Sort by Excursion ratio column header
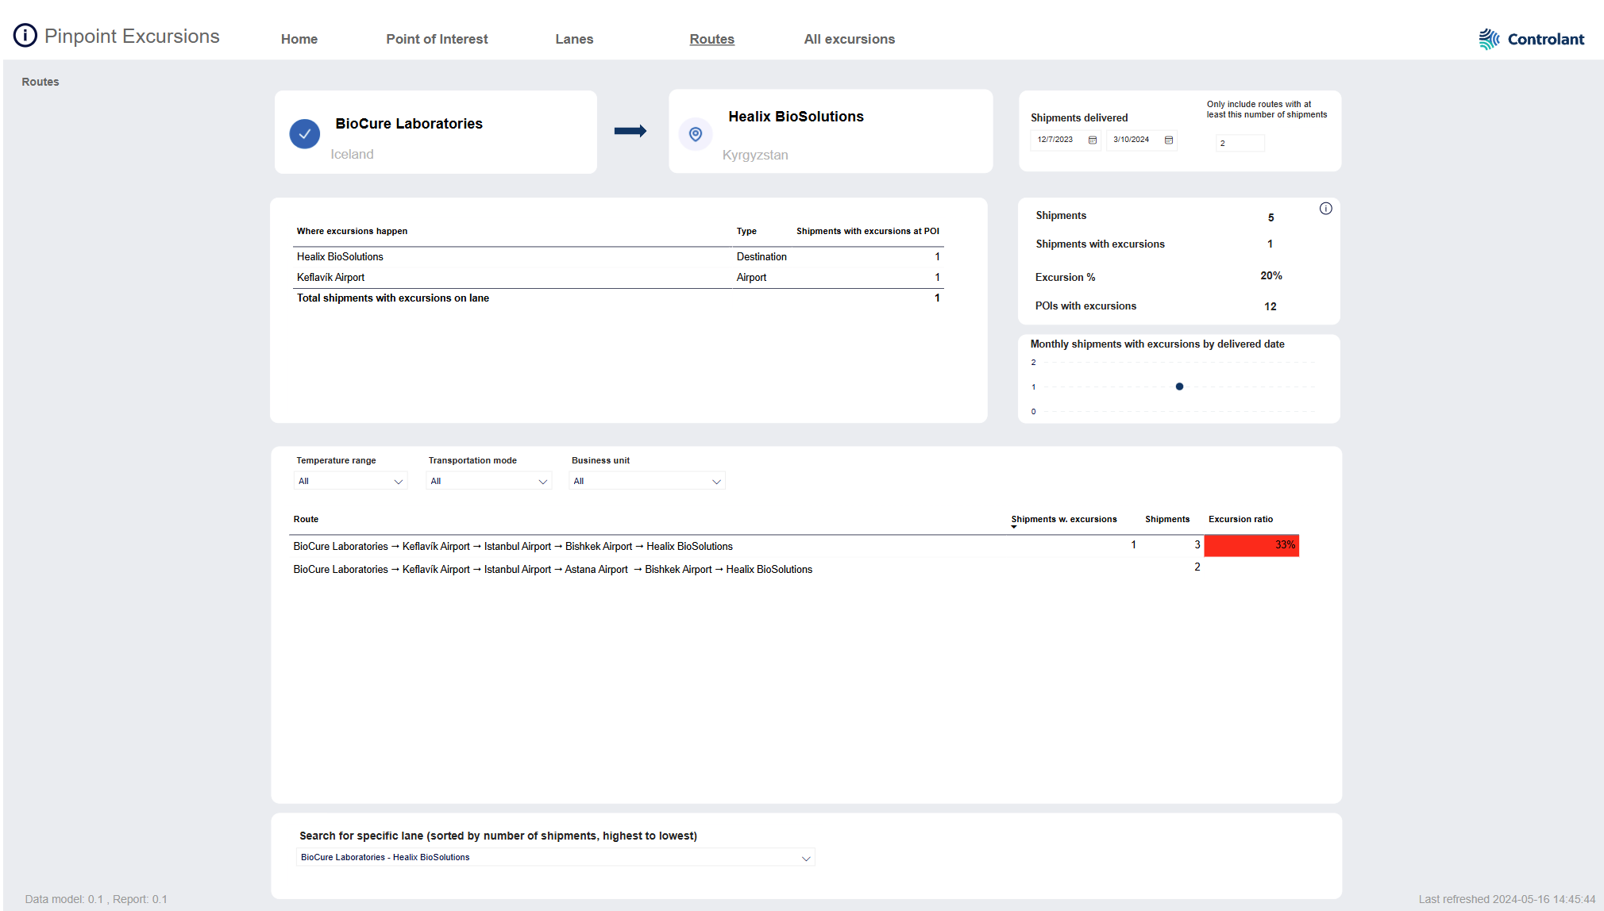Viewport: 1604px width, 911px height. (x=1241, y=519)
